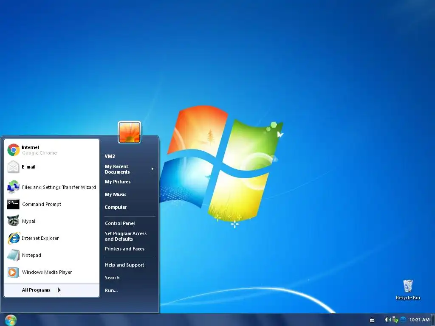435x326 pixels.
Task: Click the blue round tray icon
Action: (404, 320)
